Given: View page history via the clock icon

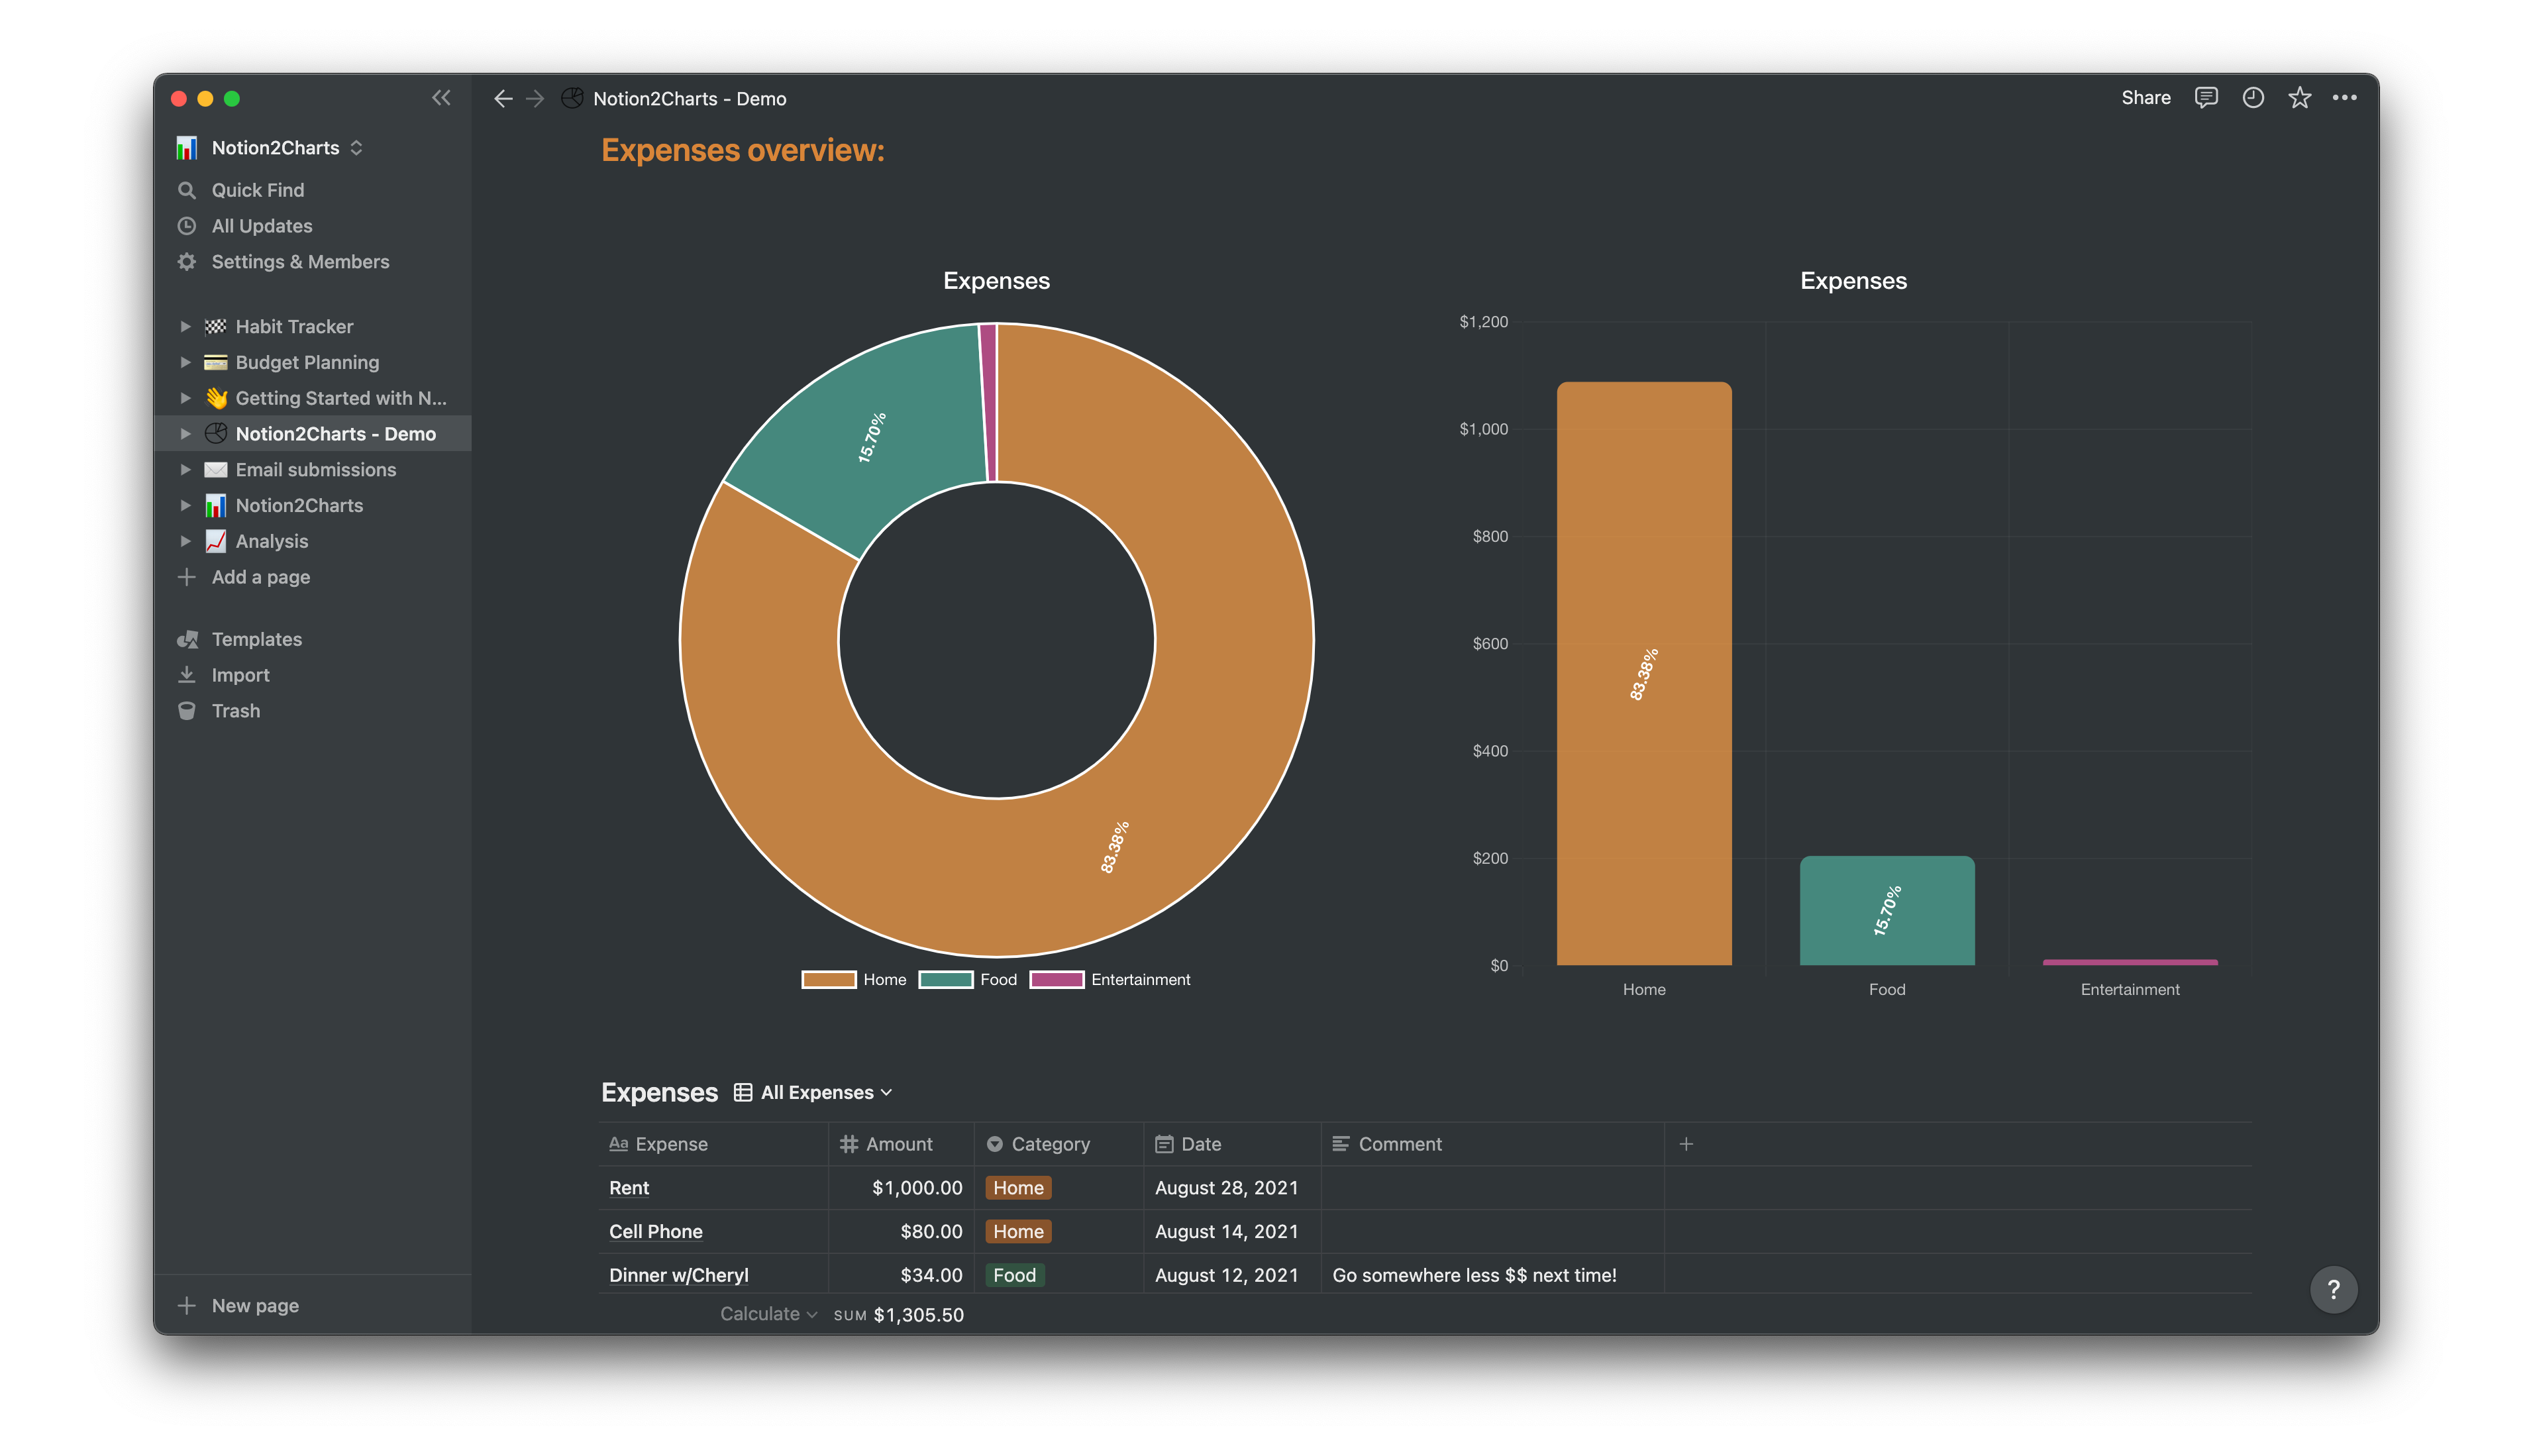Looking at the screenshot, I should pyautogui.click(x=2253, y=97).
